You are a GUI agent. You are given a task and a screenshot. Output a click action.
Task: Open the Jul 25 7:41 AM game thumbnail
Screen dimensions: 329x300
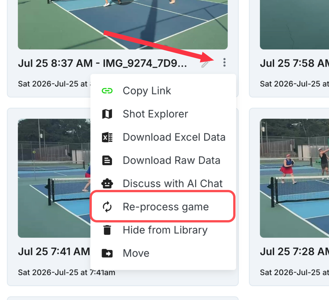(x=54, y=178)
